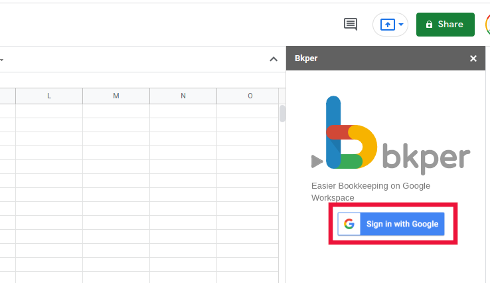
Task: Select column O header
Action: (248, 96)
